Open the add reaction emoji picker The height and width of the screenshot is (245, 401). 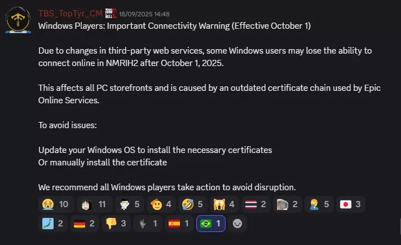click(x=237, y=224)
